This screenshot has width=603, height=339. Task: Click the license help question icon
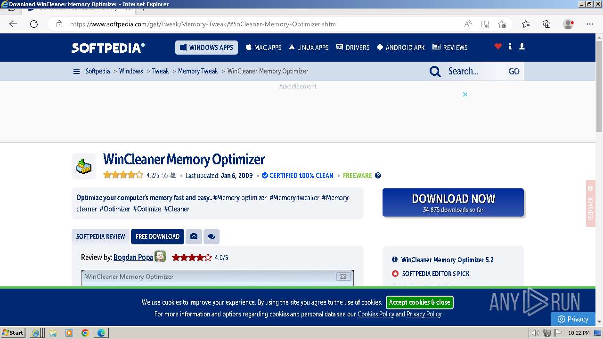[378, 175]
